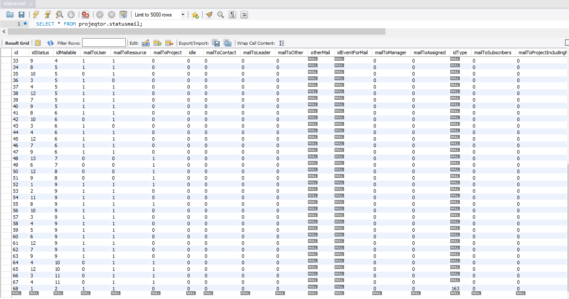Screen dimensions: 569x299
Task: Open a SQL script file
Action: (x=10, y=15)
